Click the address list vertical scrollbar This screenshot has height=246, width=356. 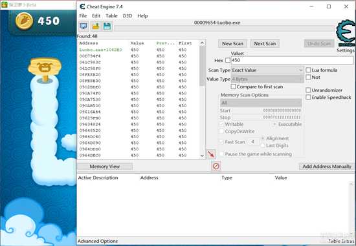pyautogui.click(x=202, y=99)
